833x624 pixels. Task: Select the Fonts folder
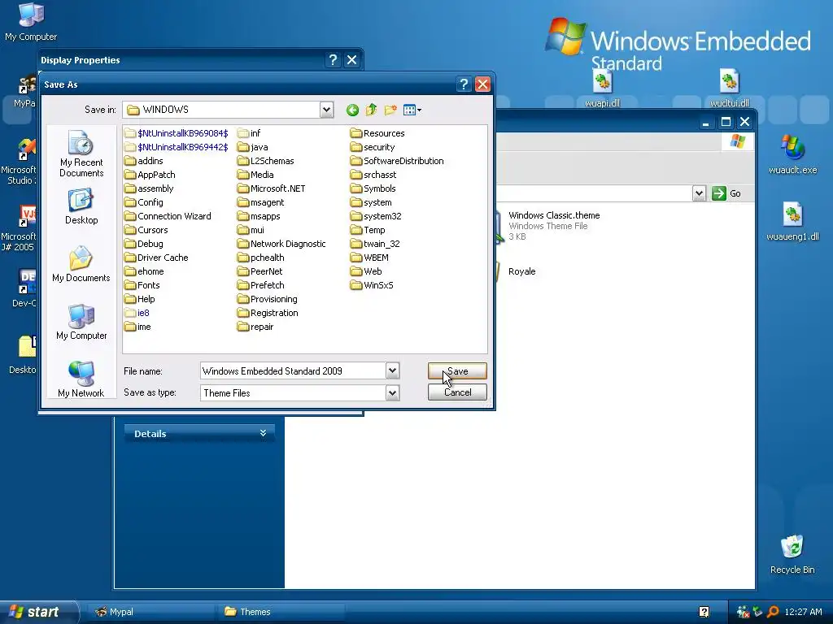142,285
